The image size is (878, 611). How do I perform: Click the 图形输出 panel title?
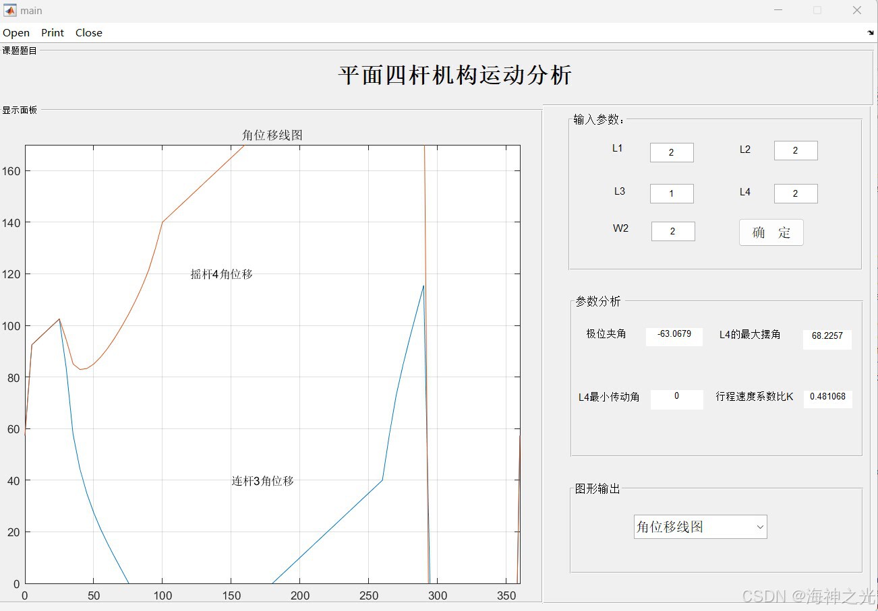click(x=597, y=488)
